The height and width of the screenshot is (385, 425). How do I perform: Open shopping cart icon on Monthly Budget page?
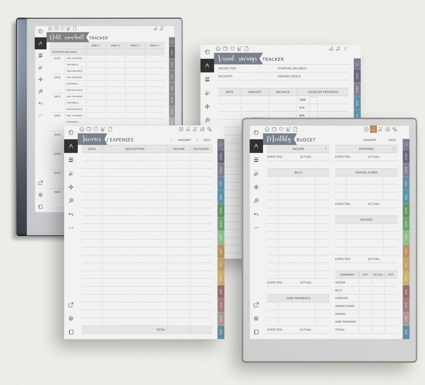coord(288,129)
